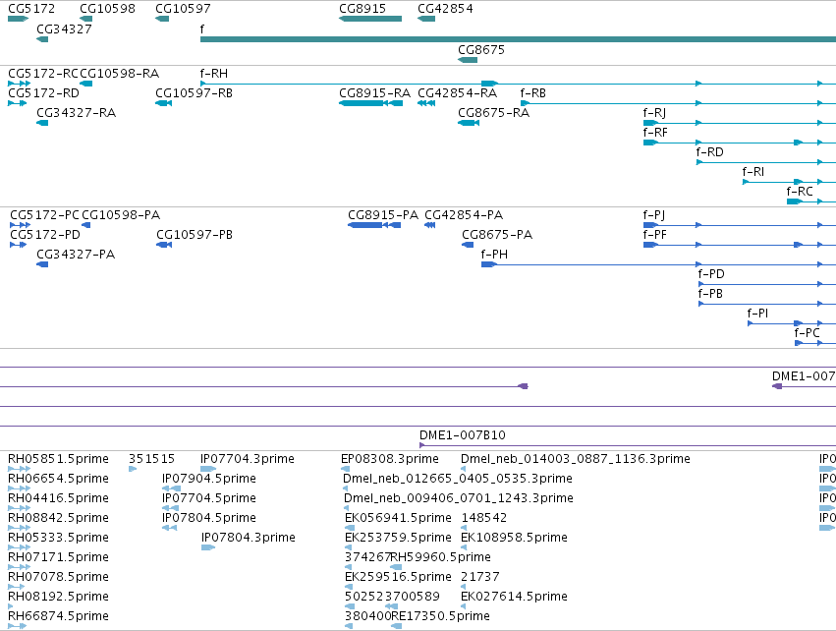Select EST label RH59960.5prime

(441, 557)
